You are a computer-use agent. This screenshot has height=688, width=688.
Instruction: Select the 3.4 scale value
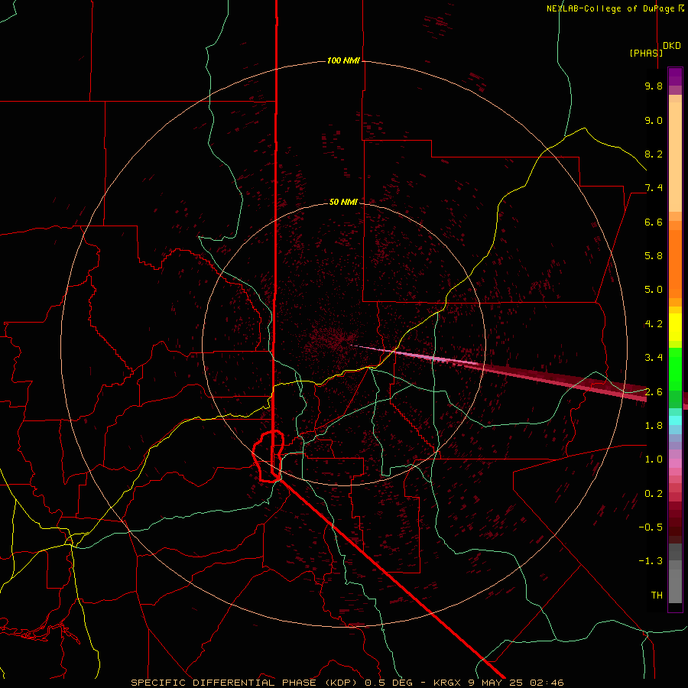pos(654,358)
